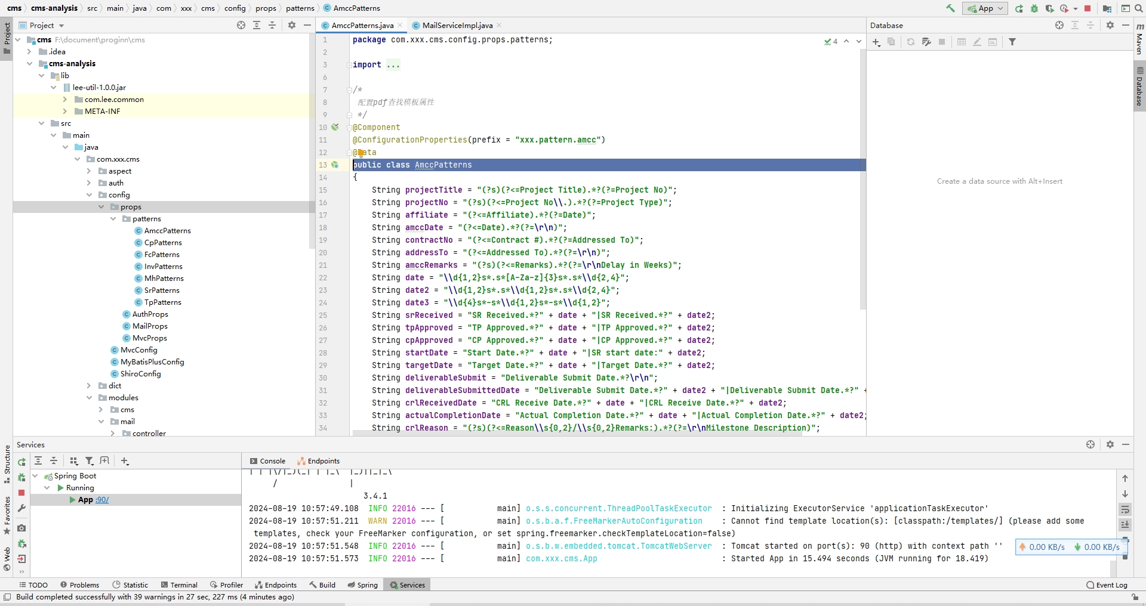Toggle the Web tool window stripe
Screen dimensions: 1146x606
[x=7, y=559]
